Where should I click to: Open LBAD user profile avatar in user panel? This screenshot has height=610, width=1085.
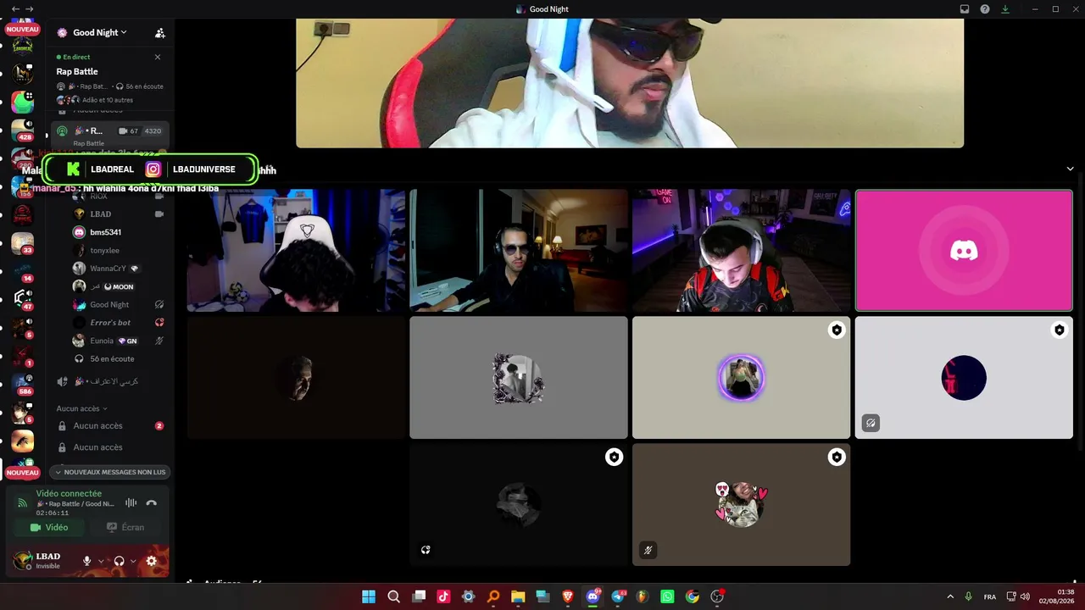[x=22, y=560]
